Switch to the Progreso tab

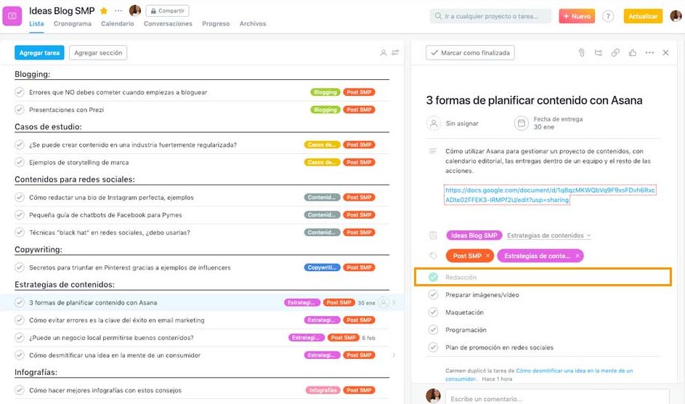216,23
